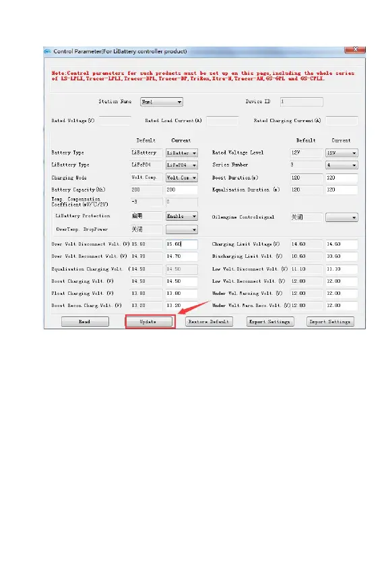Open the Rated Voltage Level dropdown

coord(342,152)
